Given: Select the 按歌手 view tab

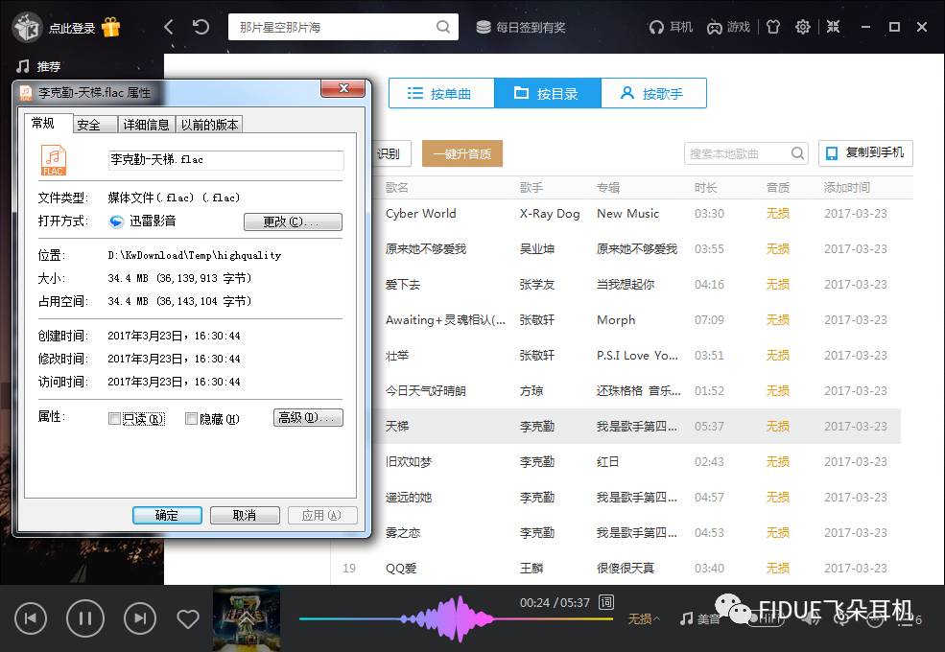Looking at the screenshot, I should [653, 93].
